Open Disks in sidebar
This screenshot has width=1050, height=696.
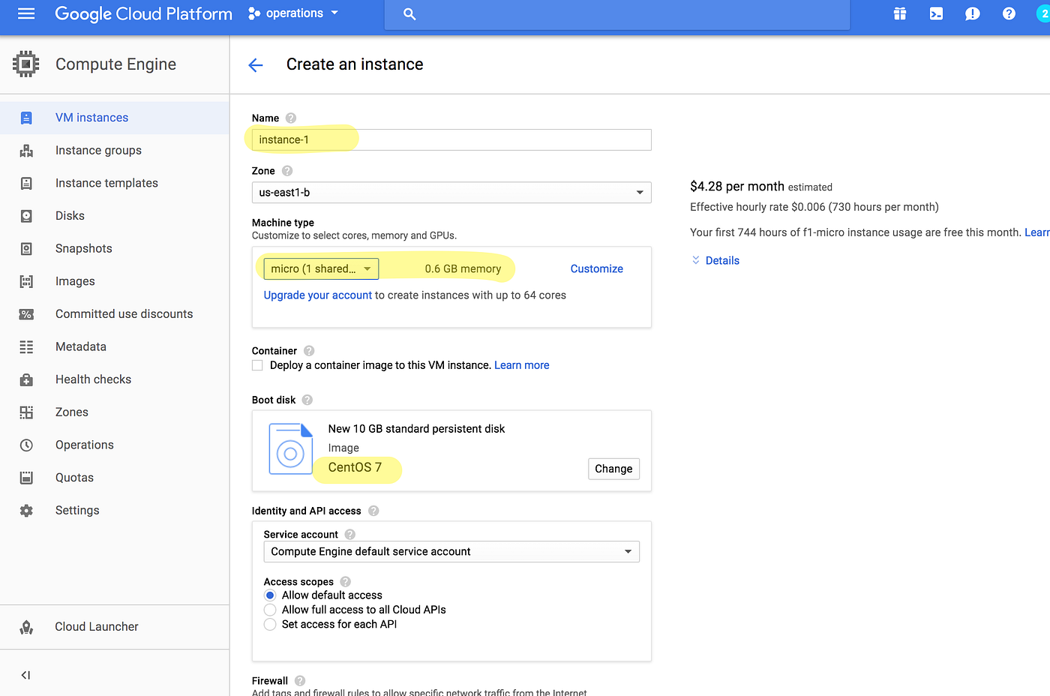[70, 216]
